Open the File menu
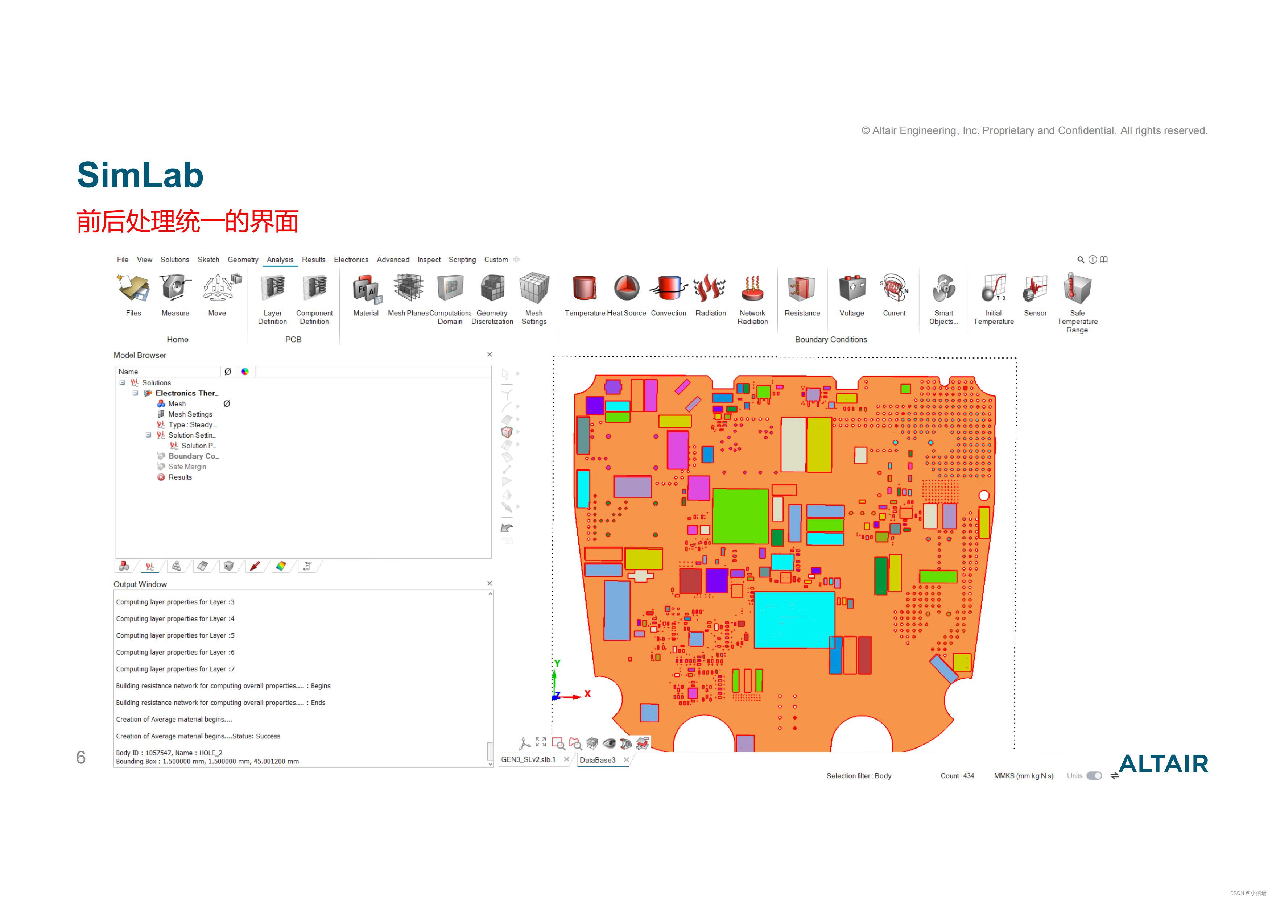 [123, 259]
